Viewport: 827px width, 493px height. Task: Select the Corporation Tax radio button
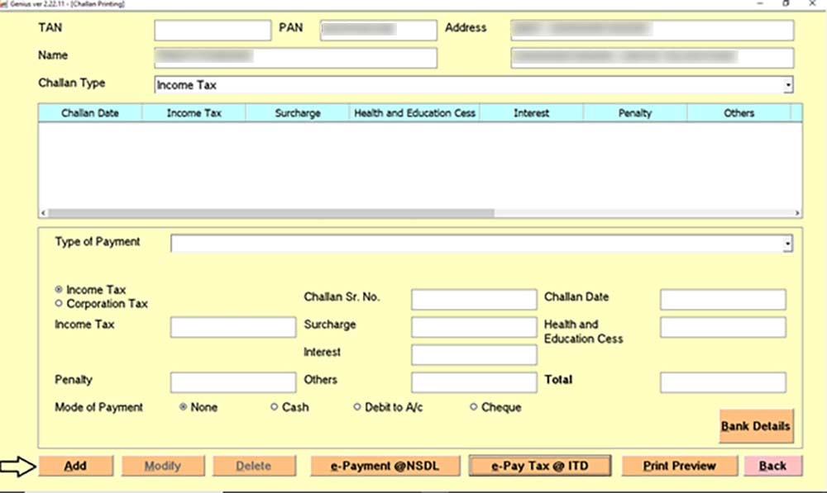click(x=58, y=303)
